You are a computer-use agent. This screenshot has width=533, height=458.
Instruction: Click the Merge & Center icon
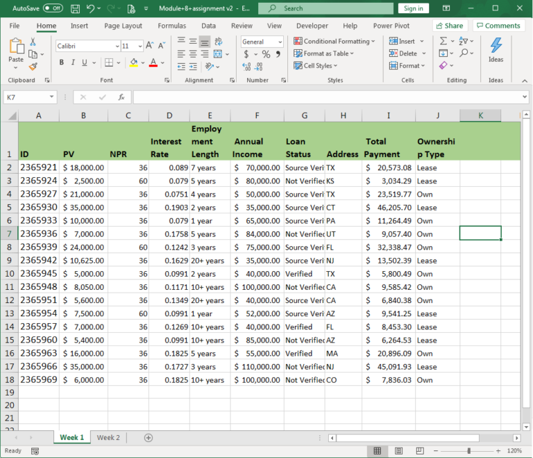tap(219, 54)
